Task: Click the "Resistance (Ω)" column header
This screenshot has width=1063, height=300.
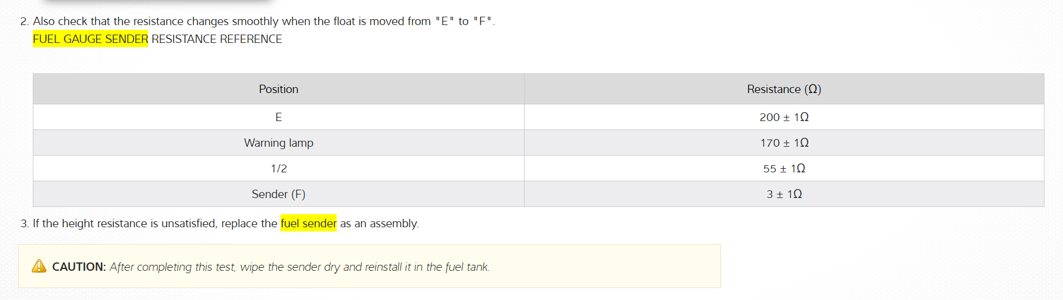Action: [784, 89]
